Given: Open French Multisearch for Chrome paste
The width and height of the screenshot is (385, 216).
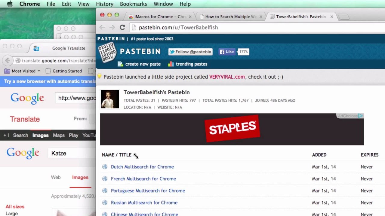Looking at the screenshot, I should (x=143, y=179).
